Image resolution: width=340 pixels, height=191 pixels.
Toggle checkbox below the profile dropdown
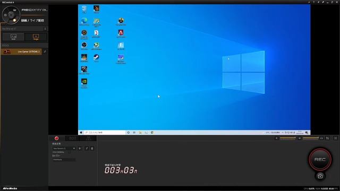(x=70, y=152)
